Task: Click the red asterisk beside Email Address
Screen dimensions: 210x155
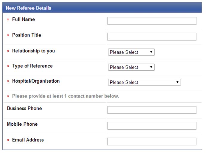Action: tap(8, 140)
